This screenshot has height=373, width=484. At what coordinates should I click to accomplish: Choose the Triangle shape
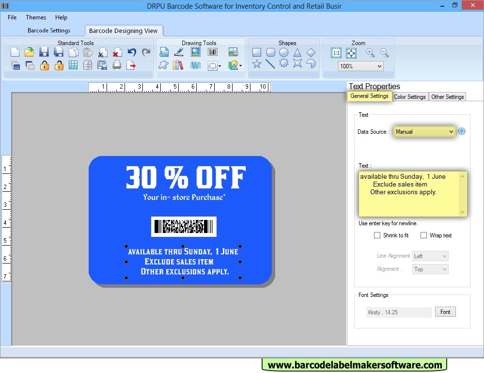click(297, 52)
